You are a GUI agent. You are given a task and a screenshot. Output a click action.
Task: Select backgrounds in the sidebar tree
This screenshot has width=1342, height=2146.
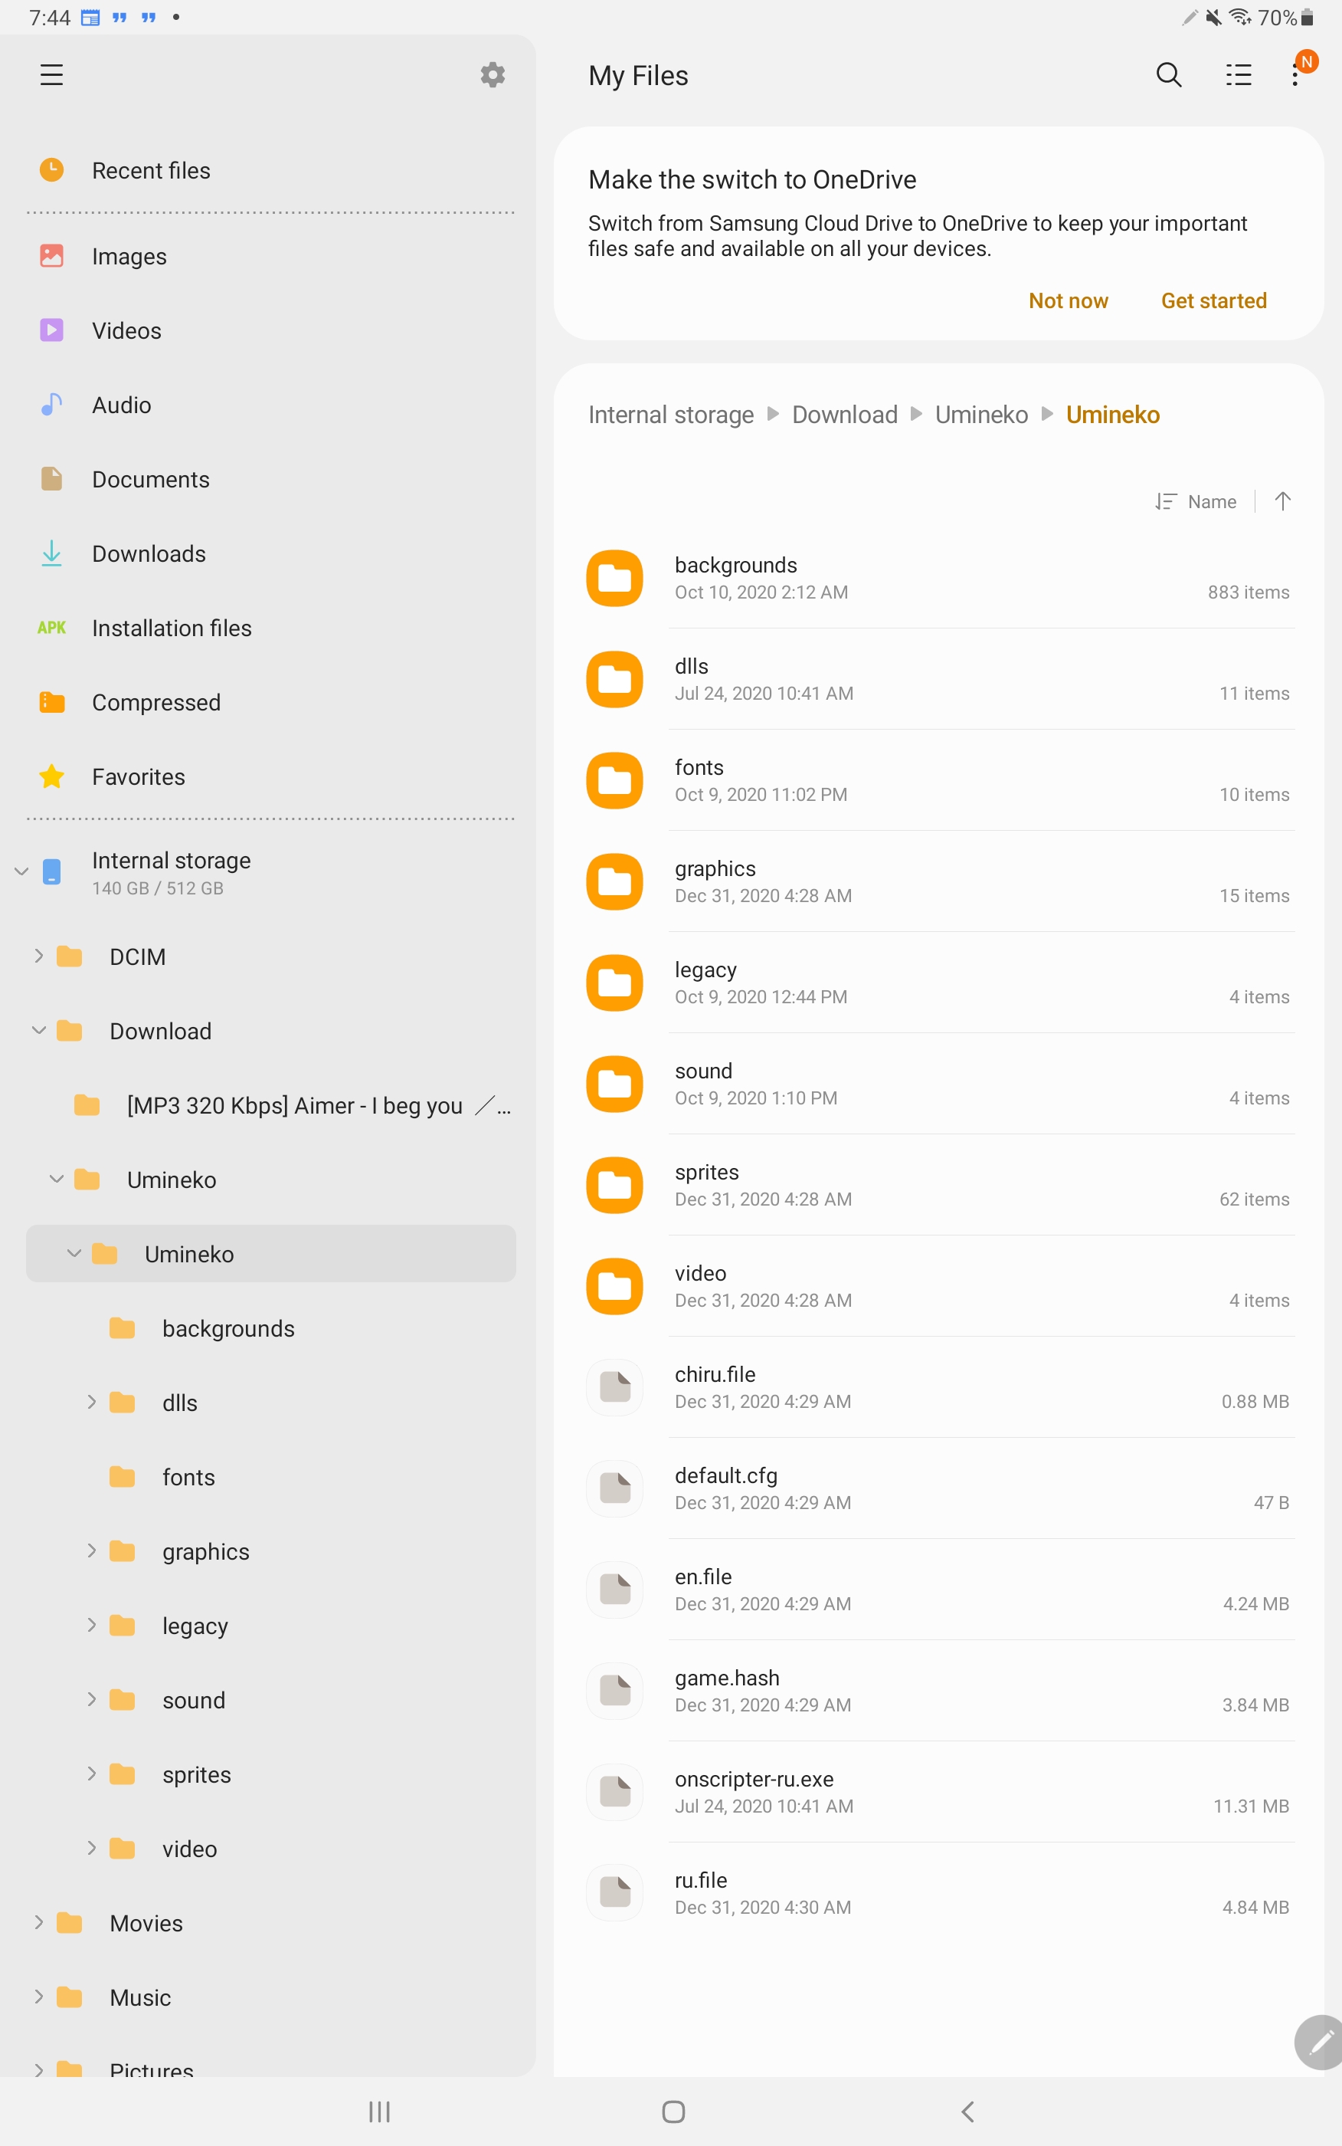click(x=270, y=1328)
